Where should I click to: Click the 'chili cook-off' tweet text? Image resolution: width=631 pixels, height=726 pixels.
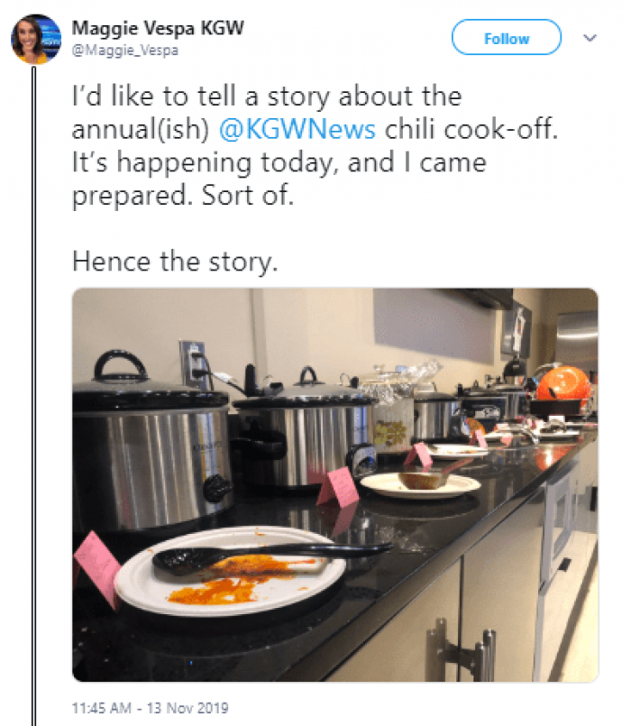point(471,129)
